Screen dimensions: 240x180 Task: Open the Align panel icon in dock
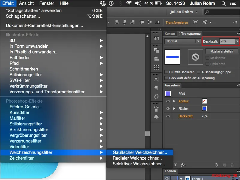pyautogui.click(x=156, y=59)
